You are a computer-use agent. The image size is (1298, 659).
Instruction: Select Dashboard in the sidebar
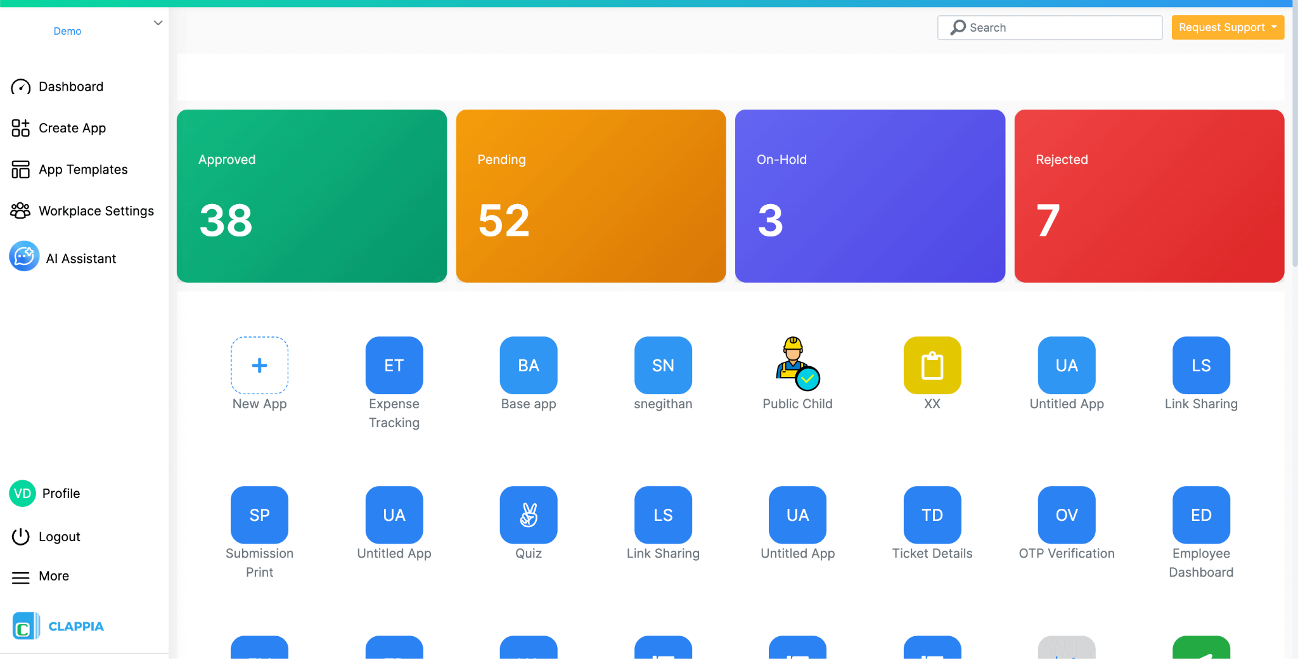tap(70, 86)
